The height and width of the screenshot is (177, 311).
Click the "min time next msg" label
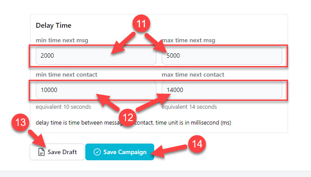[x=62, y=41]
